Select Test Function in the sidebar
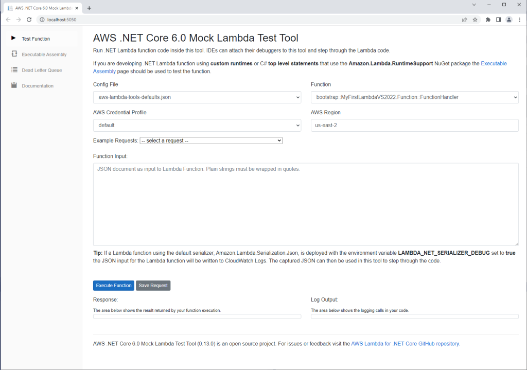This screenshot has width=527, height=370. (x=36, y=38)
